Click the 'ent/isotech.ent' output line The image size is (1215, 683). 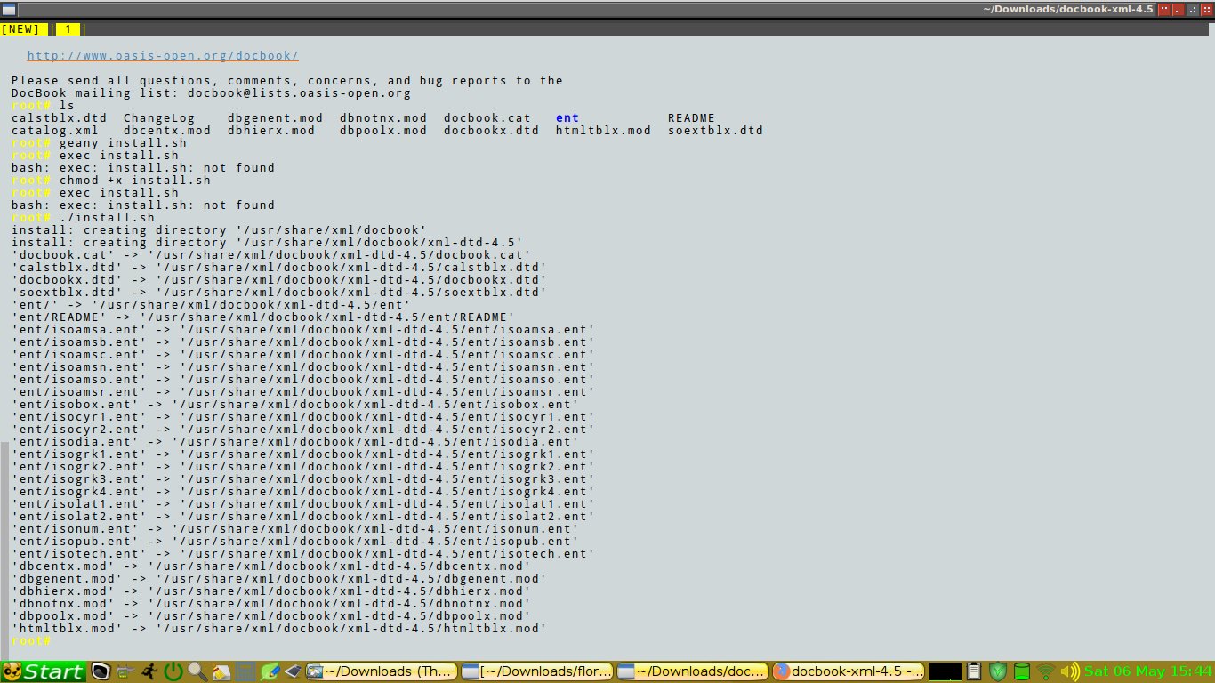pyautogui.click(x=303, y=553)
